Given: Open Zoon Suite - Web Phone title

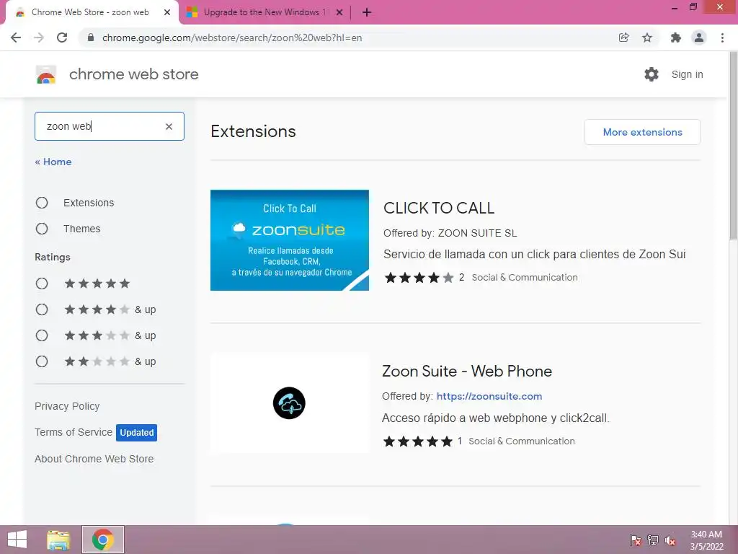Looking at the screenshot, I should (x=467, y=371).
